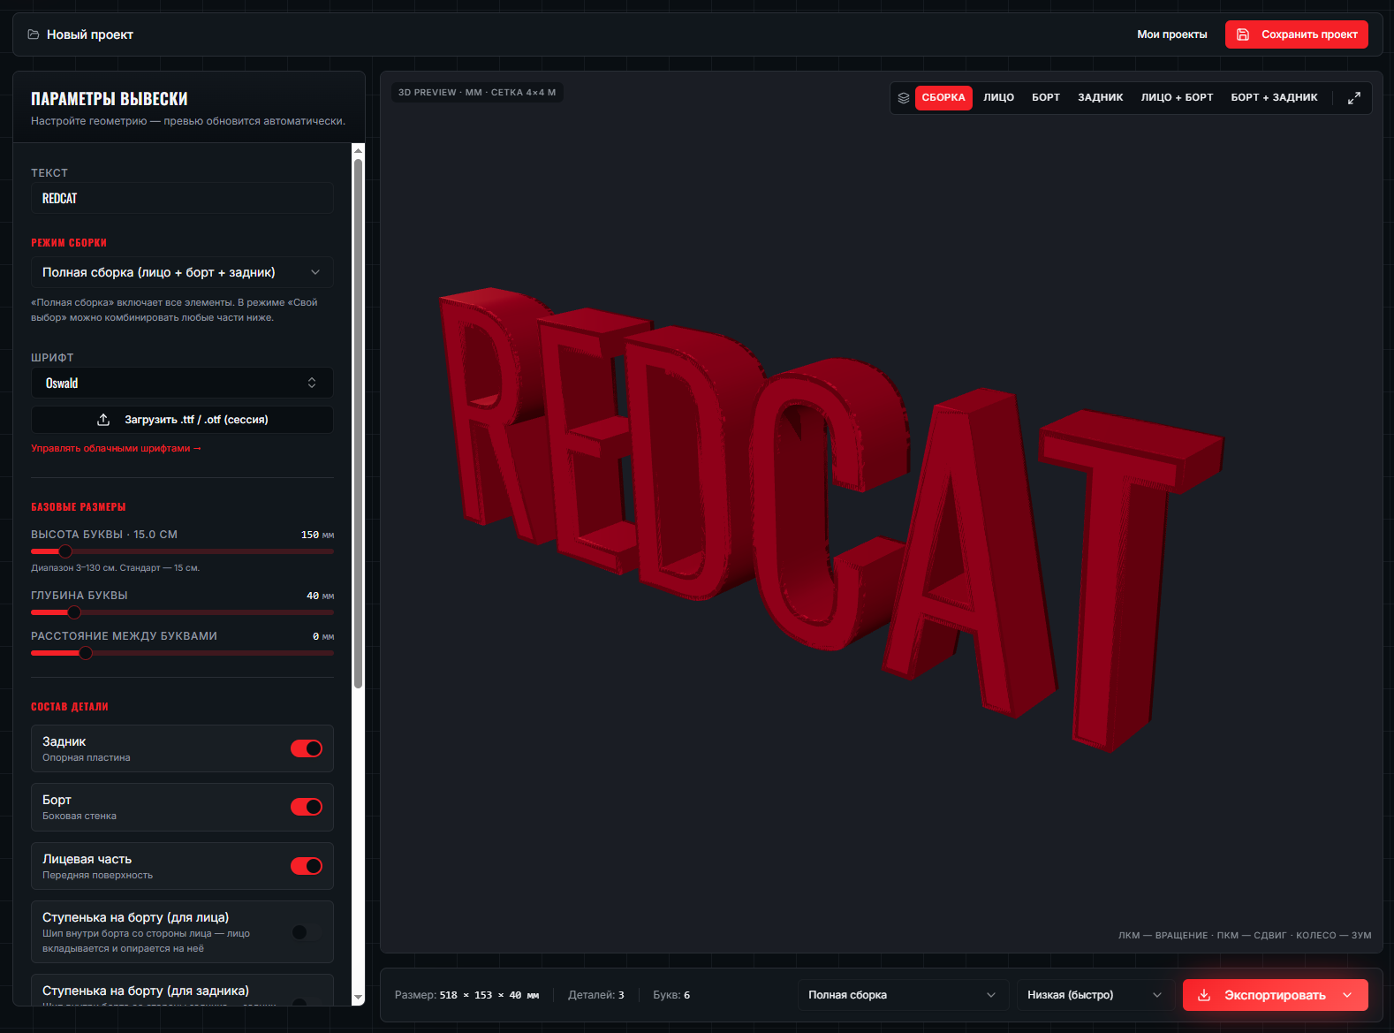Switch to the Задник view tab
The image size is (1394, 1033).
pyautogui.click(x=1101, y=98)
